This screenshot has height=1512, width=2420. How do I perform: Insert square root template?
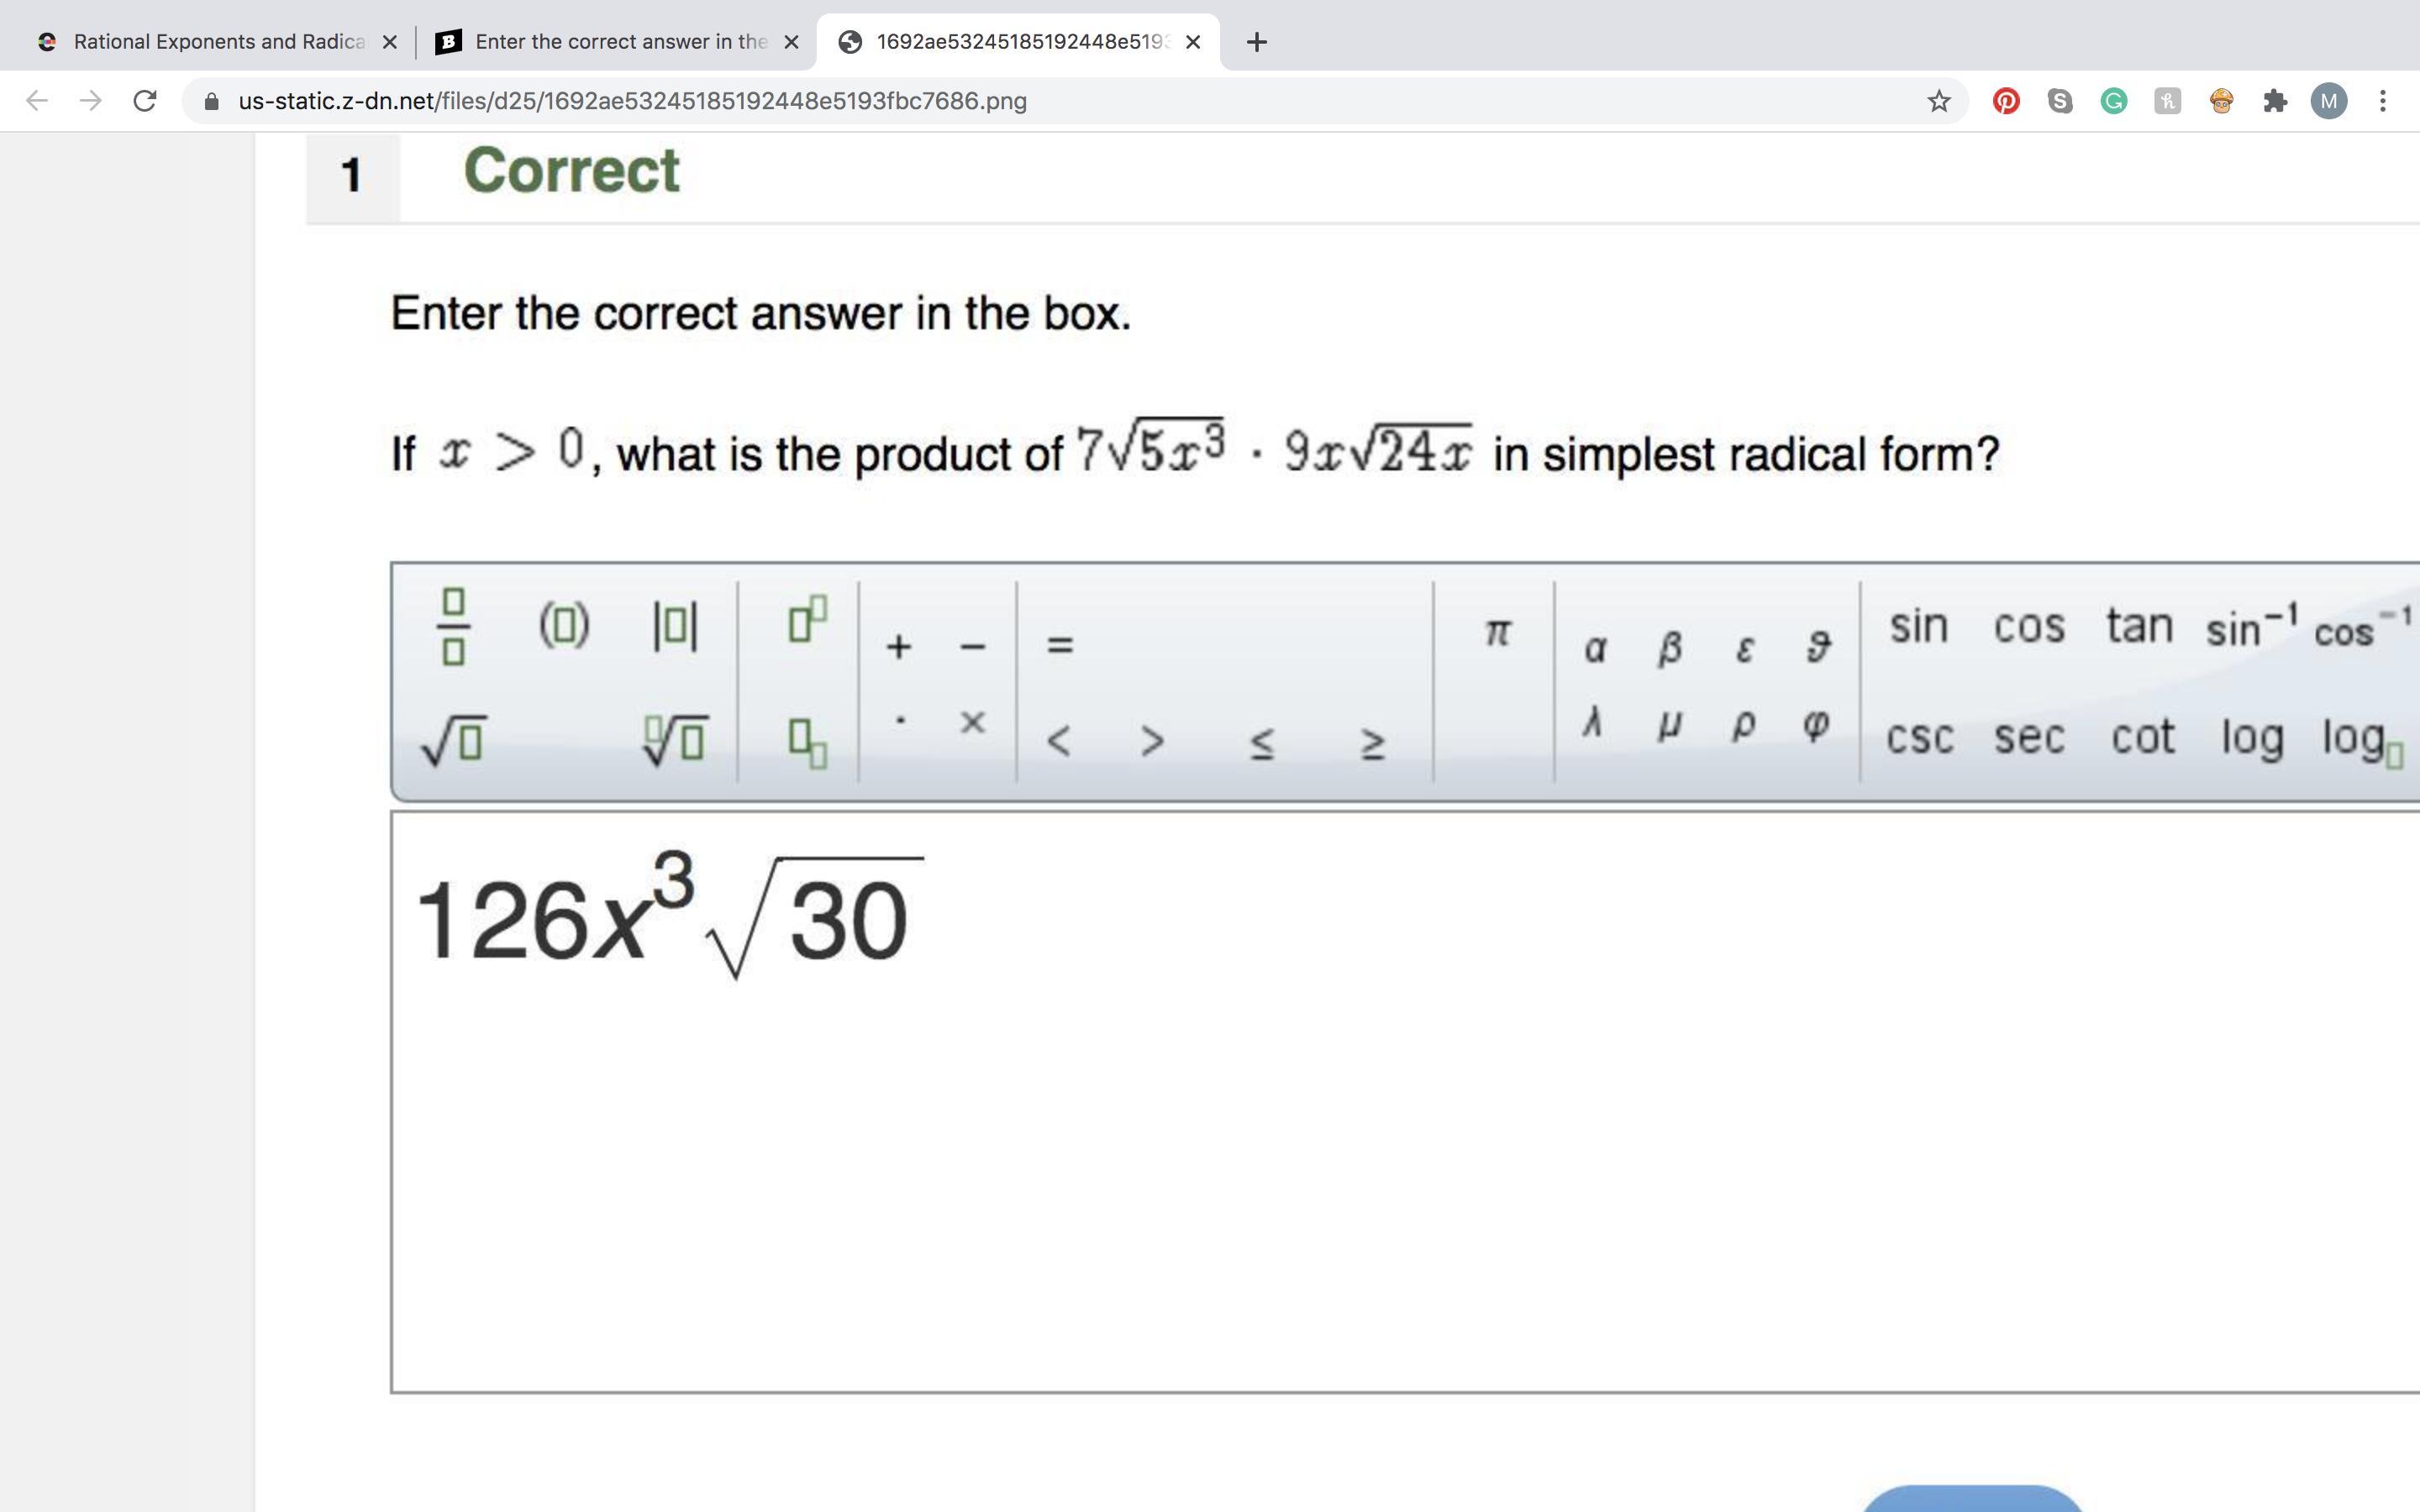click(453, 741)
